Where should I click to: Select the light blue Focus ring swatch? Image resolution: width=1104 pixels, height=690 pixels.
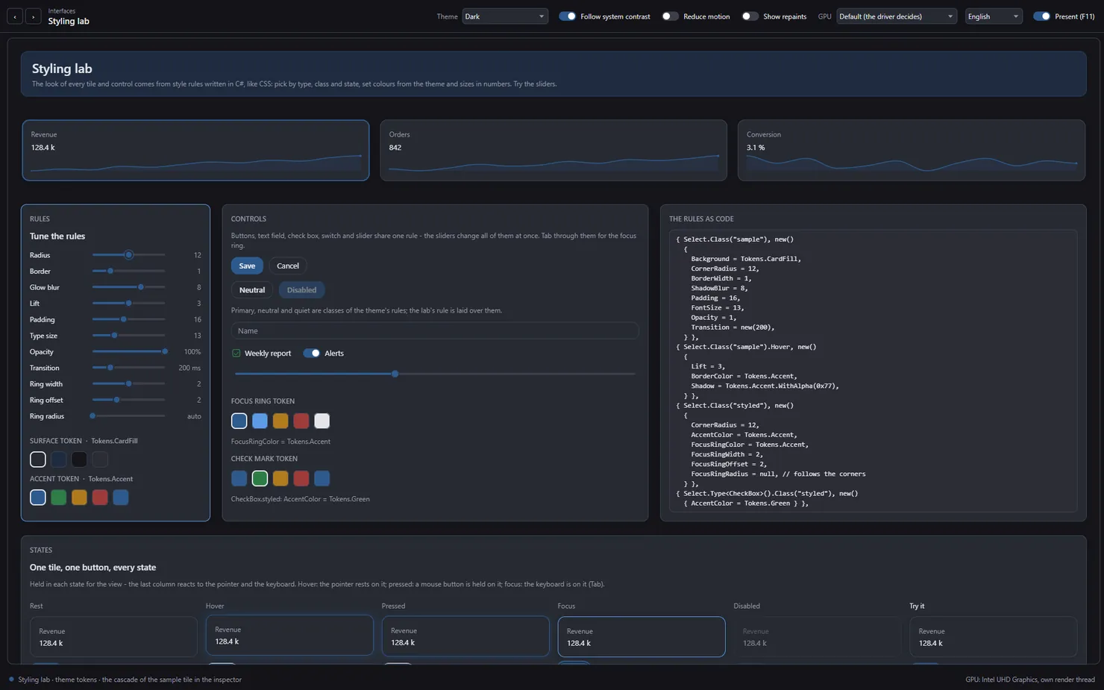[x=260, y=421]
